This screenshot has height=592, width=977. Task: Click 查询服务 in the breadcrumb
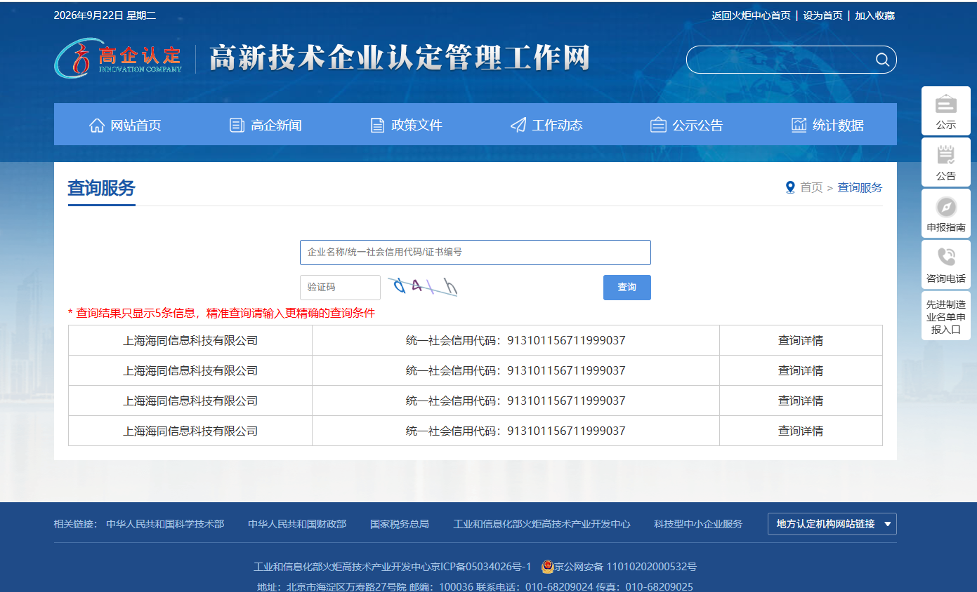pos(860,187)
